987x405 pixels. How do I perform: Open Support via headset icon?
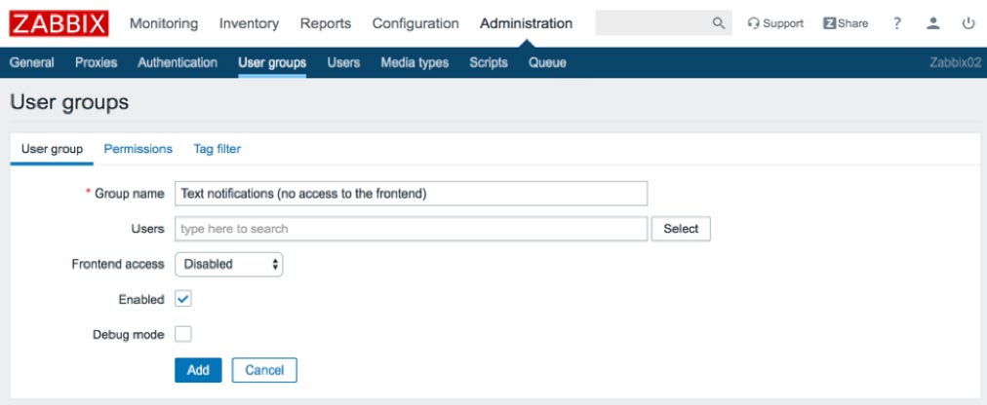pyautogui.click(x=754, y=24)
